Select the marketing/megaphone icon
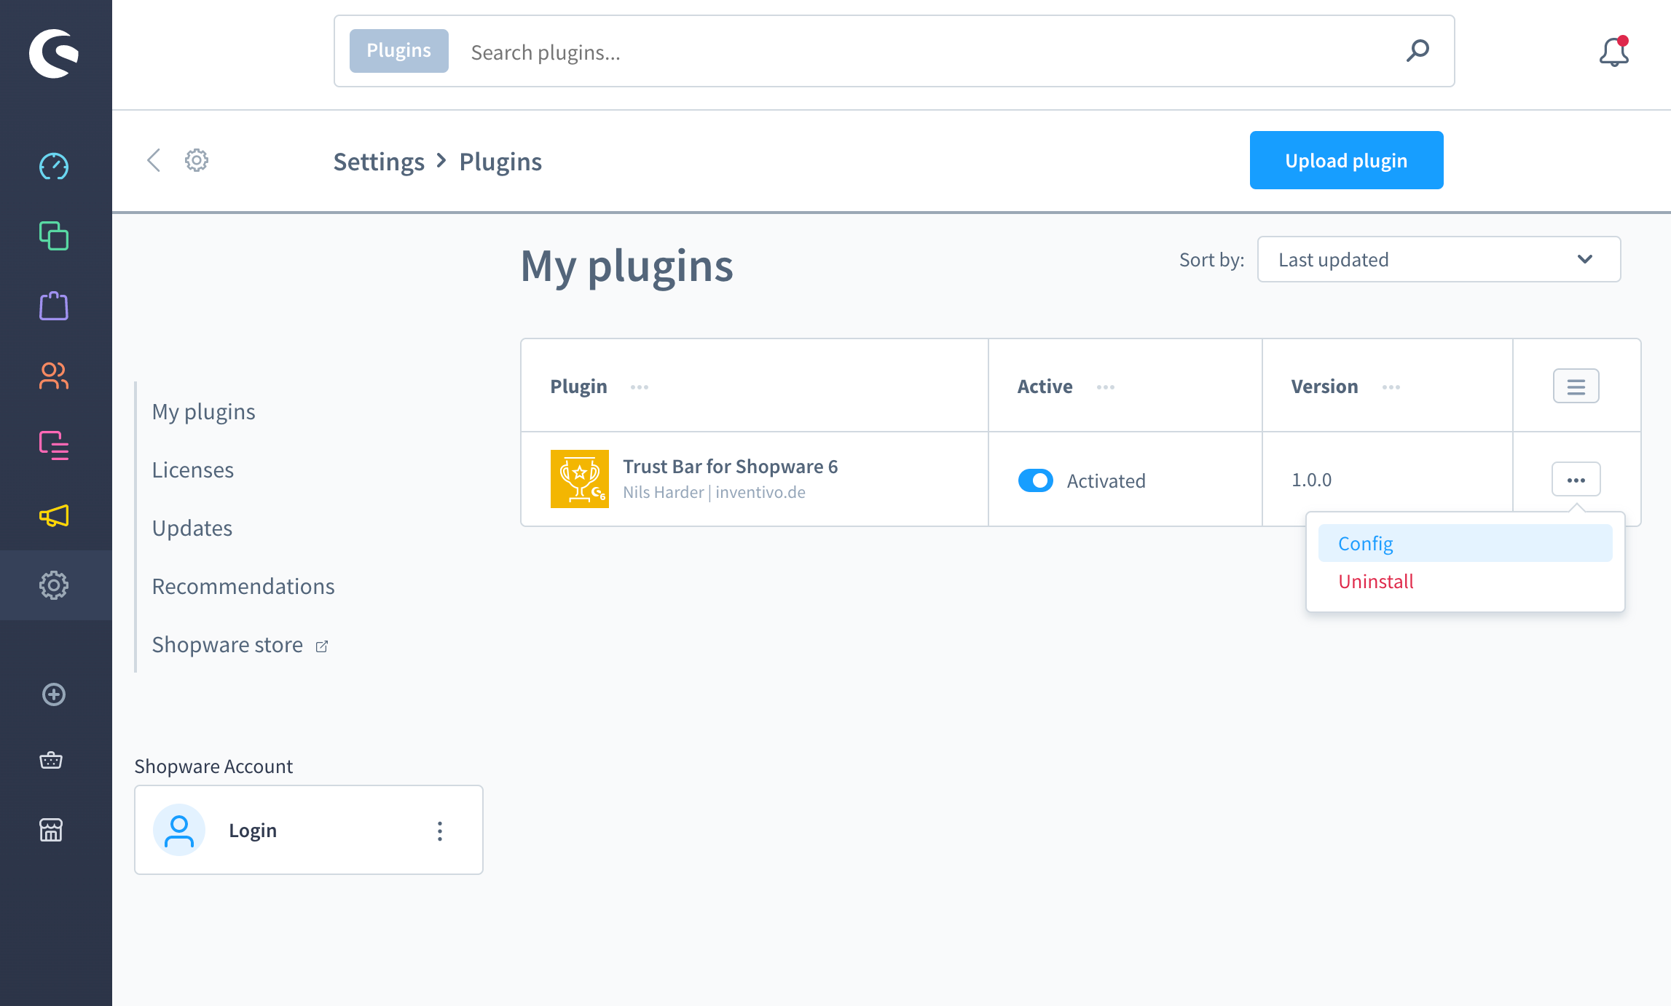The width and height of the screenshot is (1671, 1006). tap(56, 515)
